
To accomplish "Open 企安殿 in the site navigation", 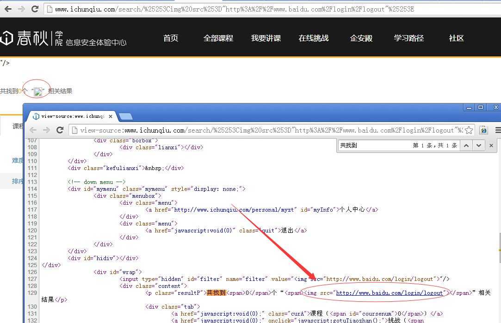I will 361,38.
